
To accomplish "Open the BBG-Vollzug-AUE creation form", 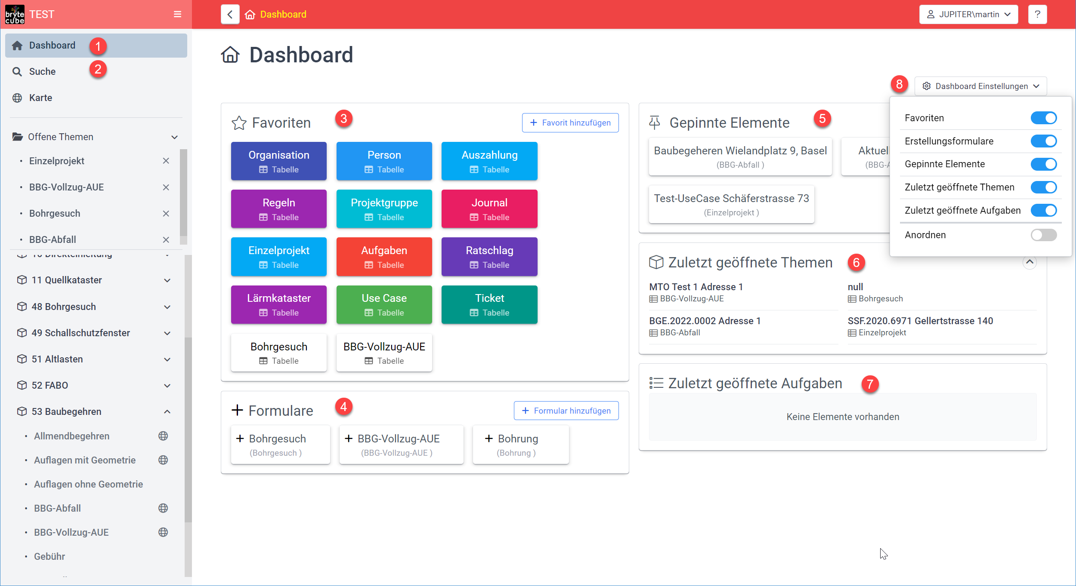I will (401, 445).
